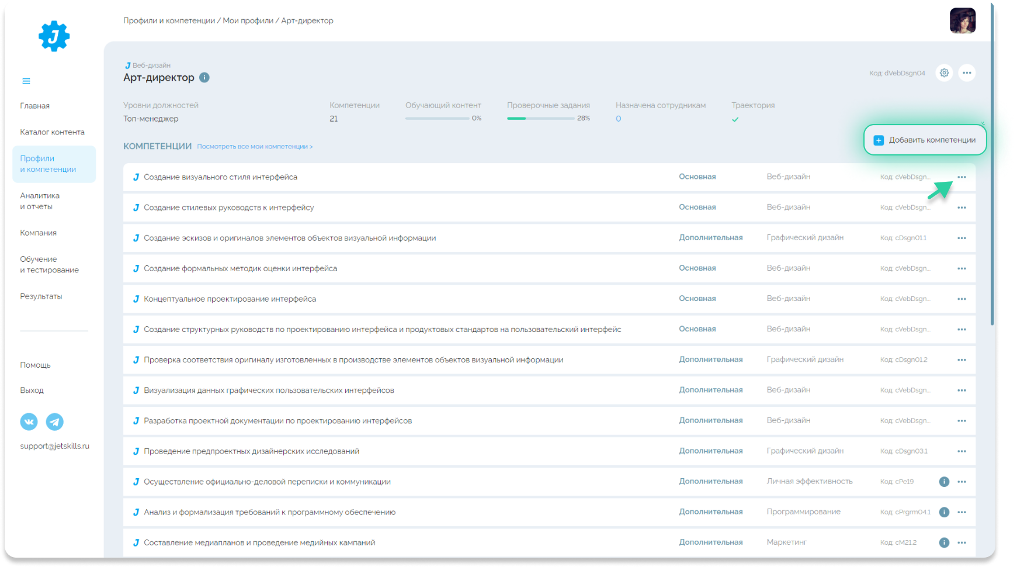Viewport: 1017px width, 567px height.
Task: Open options for Осуществление официально-деловой переписки row
Action: (962, 482)
